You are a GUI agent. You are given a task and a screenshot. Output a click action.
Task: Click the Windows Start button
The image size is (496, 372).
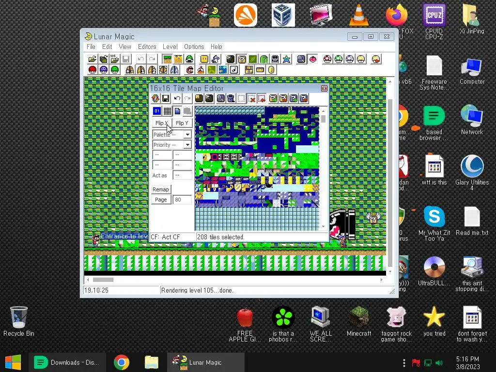click(x=13, y=362)
